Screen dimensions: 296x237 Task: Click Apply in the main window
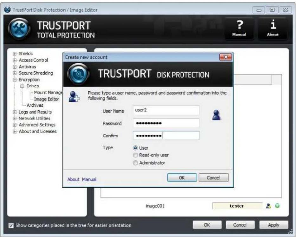coord(273,225)
